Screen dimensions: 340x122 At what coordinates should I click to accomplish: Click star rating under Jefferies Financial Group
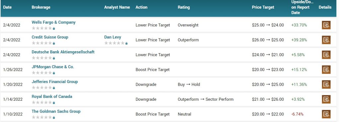pos(42,88)
